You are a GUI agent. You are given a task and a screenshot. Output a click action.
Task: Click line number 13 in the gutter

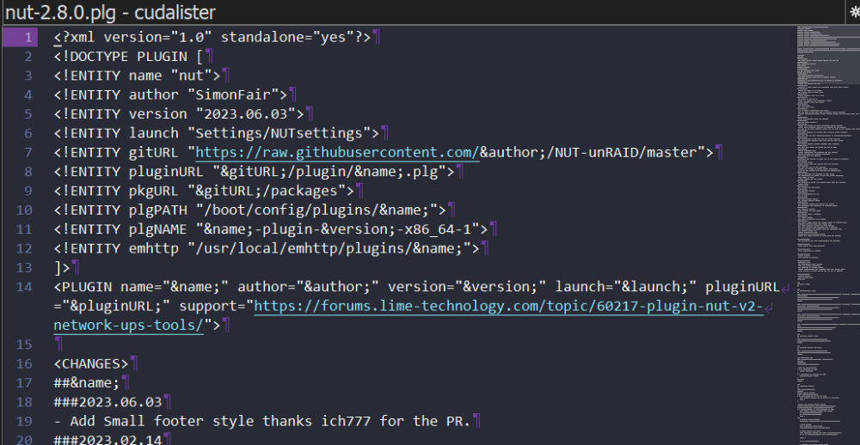tap(25, 267)
